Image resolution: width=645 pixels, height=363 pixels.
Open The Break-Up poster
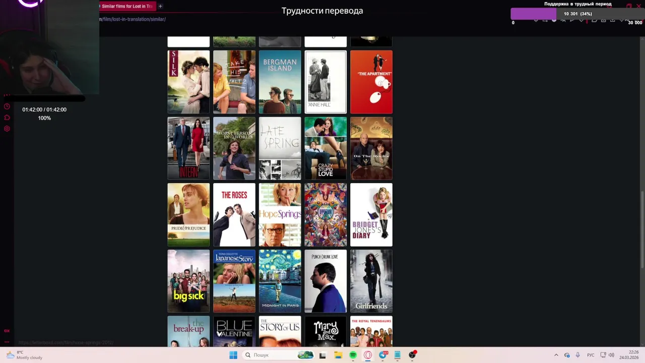(x=188, y=331)
